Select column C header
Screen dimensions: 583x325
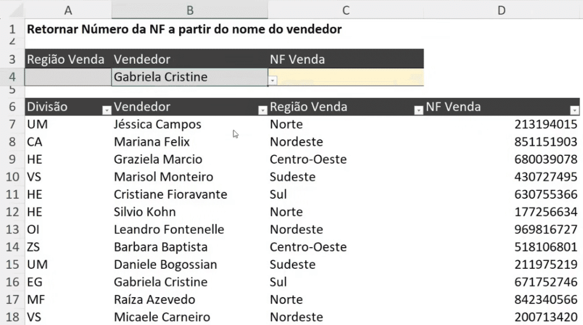pos(346,10)
